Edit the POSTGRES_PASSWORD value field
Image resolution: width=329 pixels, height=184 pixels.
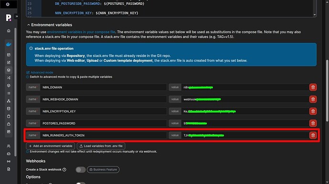click(x=245, y=123)
